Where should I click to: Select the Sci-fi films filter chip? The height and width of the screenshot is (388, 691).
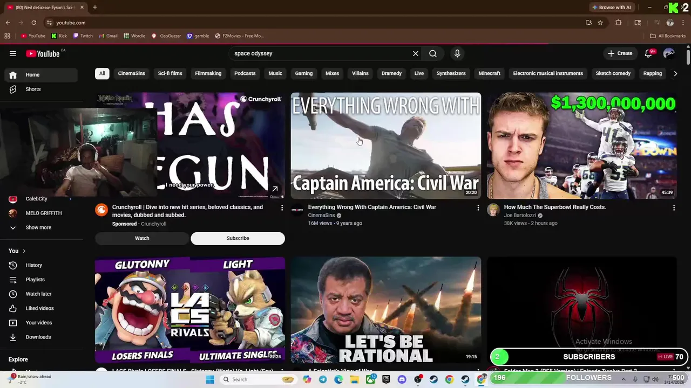coord(170,73)
